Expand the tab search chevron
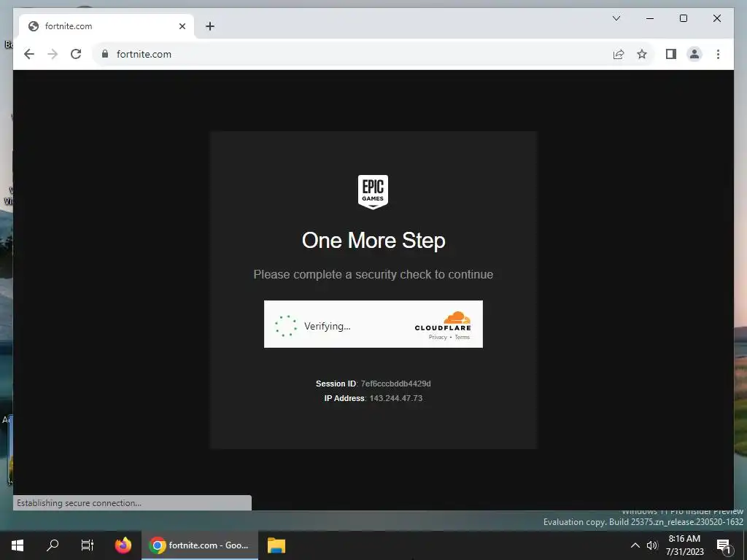 tap(616, 18)
